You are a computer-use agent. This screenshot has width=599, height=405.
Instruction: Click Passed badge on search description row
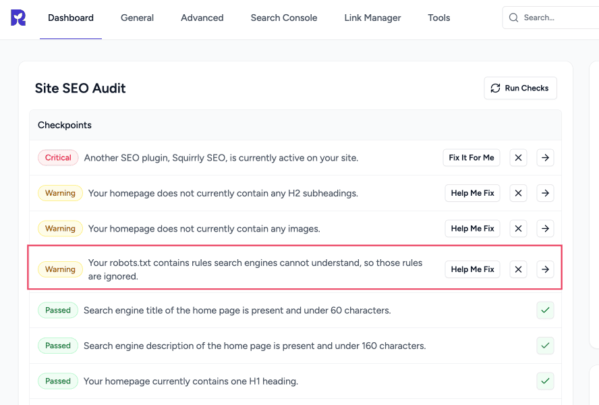pos(58,346)
